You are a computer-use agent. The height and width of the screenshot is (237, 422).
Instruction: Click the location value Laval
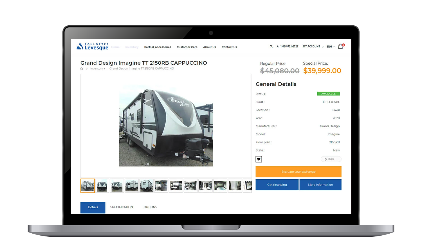[336, 110]
